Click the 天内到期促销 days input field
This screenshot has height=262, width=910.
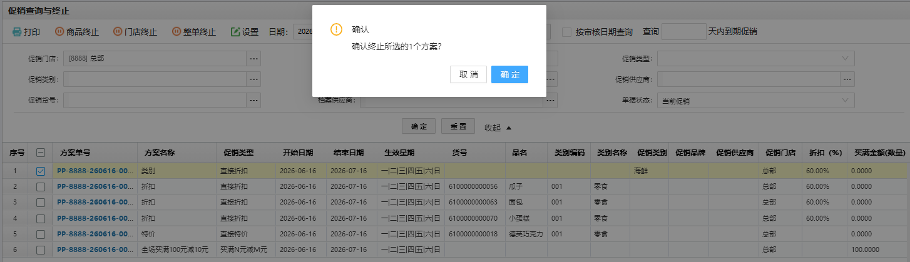tap(683, 32)
